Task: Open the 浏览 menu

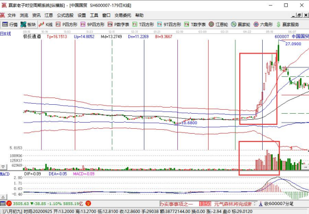Action: point(24,16)
